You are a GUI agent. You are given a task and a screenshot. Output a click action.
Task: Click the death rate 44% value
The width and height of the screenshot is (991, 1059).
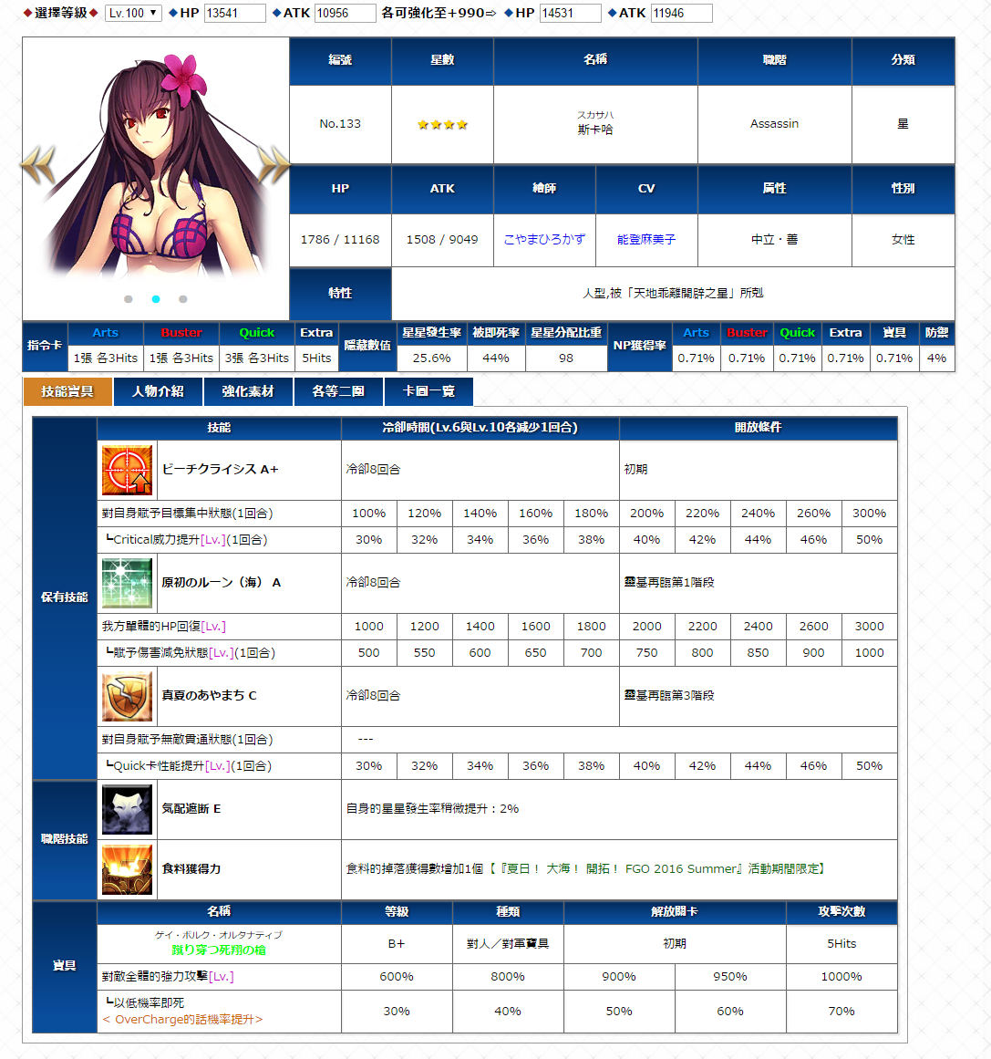pyautogui.click(x=496, y=358)
